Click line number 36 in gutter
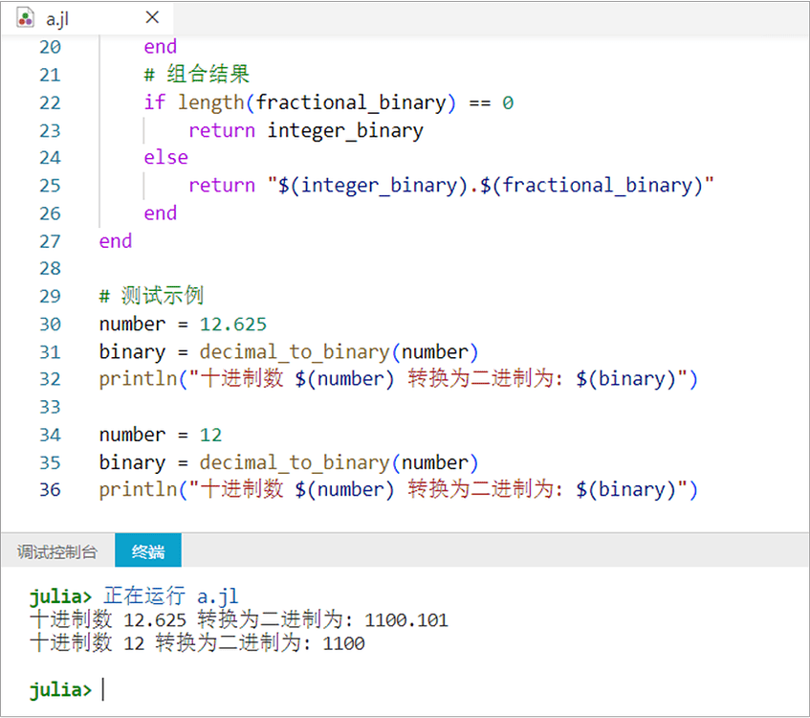This screenshot has width=810, height=718. pyautogui.click(x=50, y=490)
